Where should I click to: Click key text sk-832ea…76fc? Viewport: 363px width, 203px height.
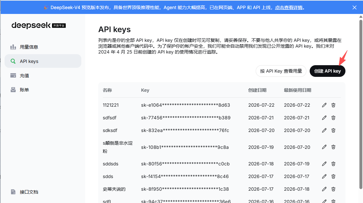(x=185, y=131)
